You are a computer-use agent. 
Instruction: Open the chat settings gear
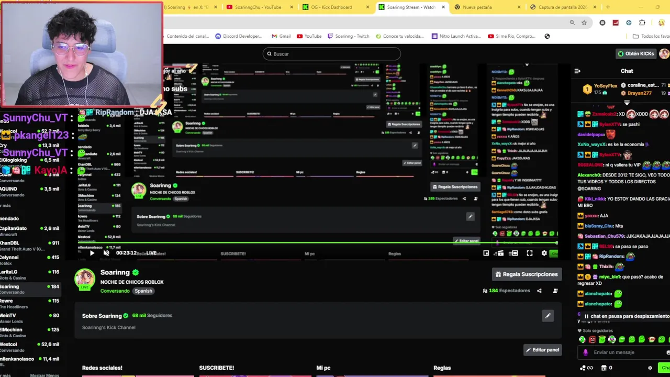(x=650, y=368)
